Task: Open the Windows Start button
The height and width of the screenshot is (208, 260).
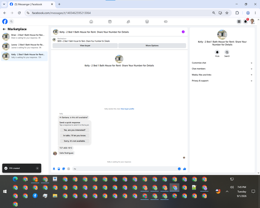Action: [x=5, y=191]
